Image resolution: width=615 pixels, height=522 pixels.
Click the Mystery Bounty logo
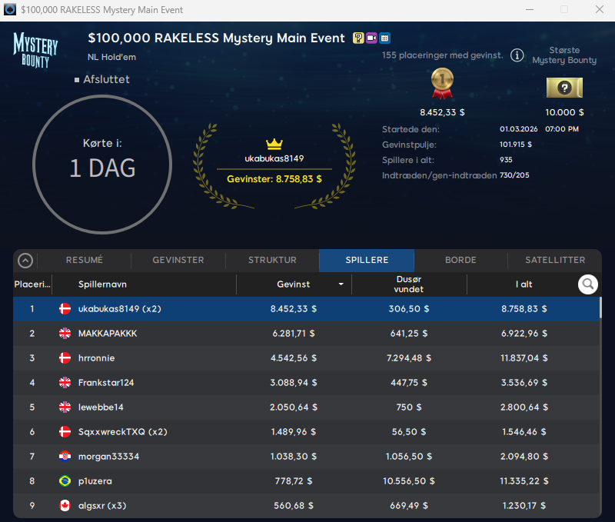click(35, 49)
